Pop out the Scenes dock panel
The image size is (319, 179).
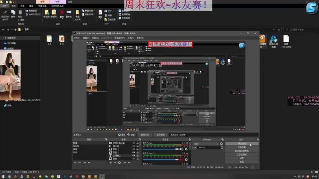click(x=106, y=140)
